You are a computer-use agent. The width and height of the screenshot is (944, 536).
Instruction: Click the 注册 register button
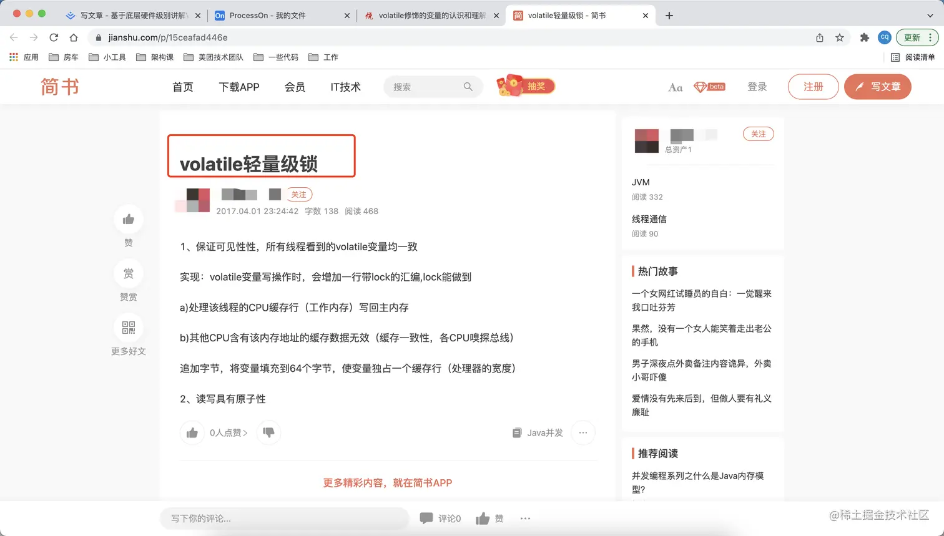pyautogui.click(x=813, y=87)
